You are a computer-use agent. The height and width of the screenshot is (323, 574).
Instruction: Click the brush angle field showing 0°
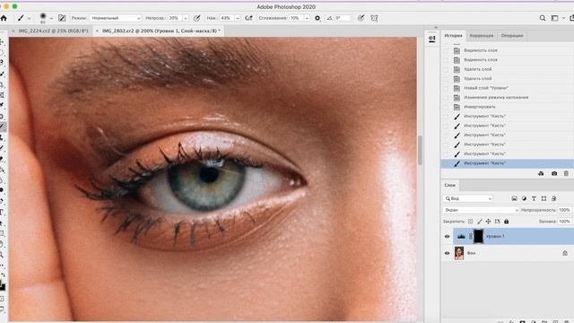[343, 18]
